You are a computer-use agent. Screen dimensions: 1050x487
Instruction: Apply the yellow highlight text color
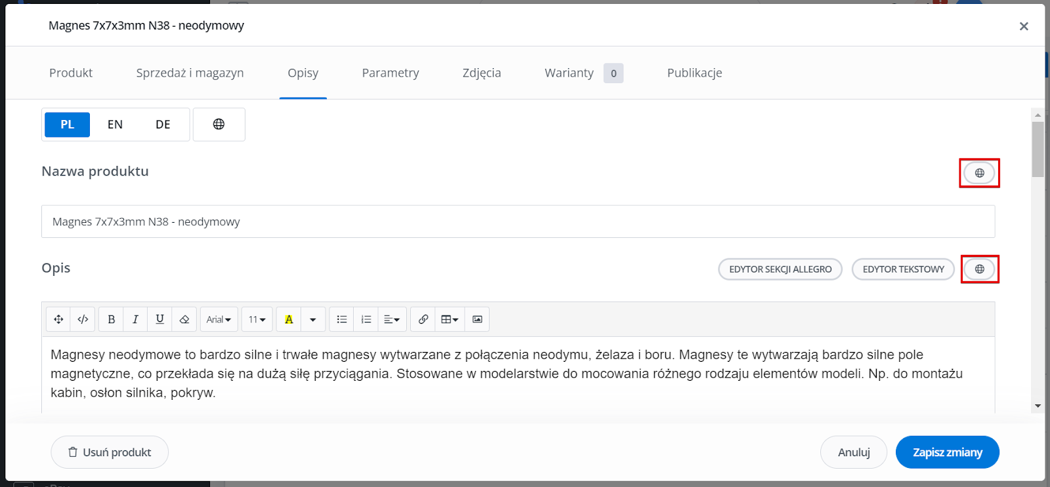pos(289,319)
